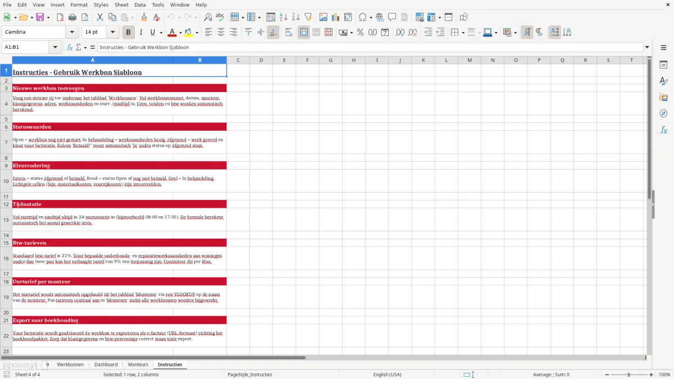
Task: Click the Save document icon
Action: pos(40,17)
